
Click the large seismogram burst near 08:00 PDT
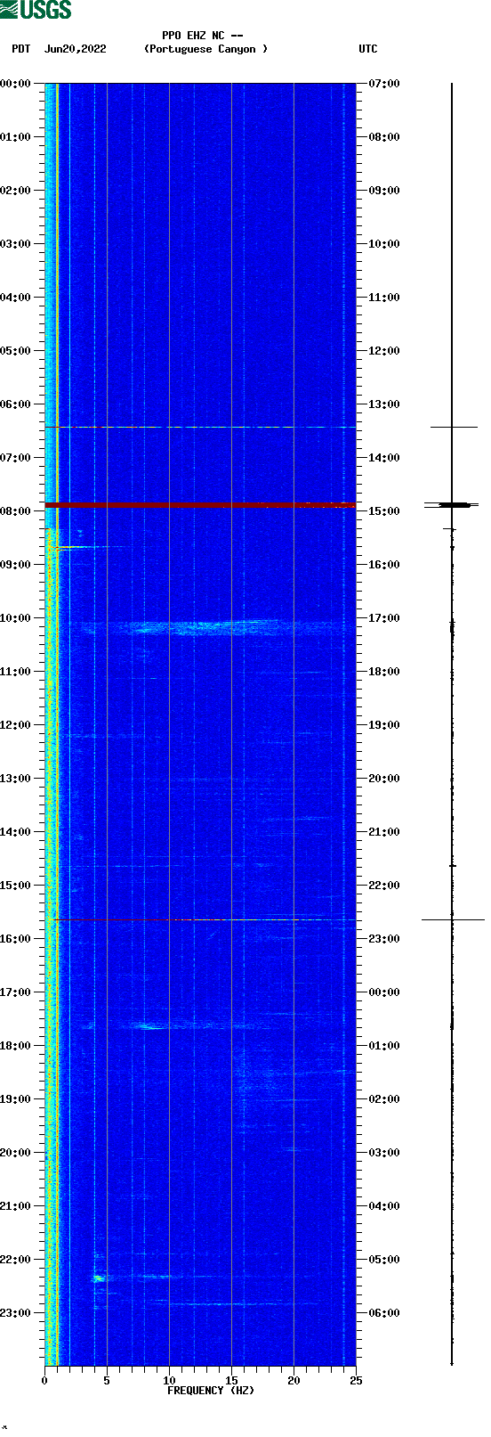[452, 505]
